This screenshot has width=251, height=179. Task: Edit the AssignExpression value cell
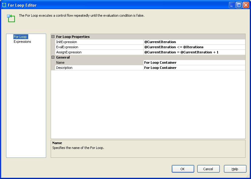[194, 52]
